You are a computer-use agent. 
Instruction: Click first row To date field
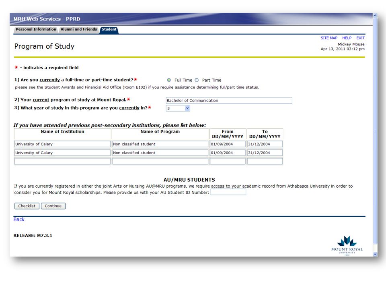pos(265,144)
